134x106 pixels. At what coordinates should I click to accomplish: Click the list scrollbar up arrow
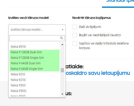62,44
